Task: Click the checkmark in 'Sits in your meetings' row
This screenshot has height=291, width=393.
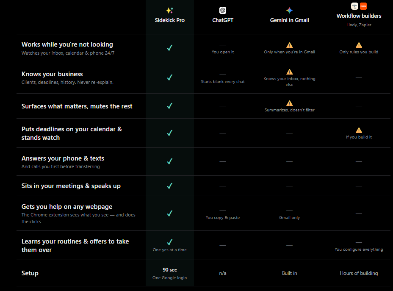Action: 170,186
